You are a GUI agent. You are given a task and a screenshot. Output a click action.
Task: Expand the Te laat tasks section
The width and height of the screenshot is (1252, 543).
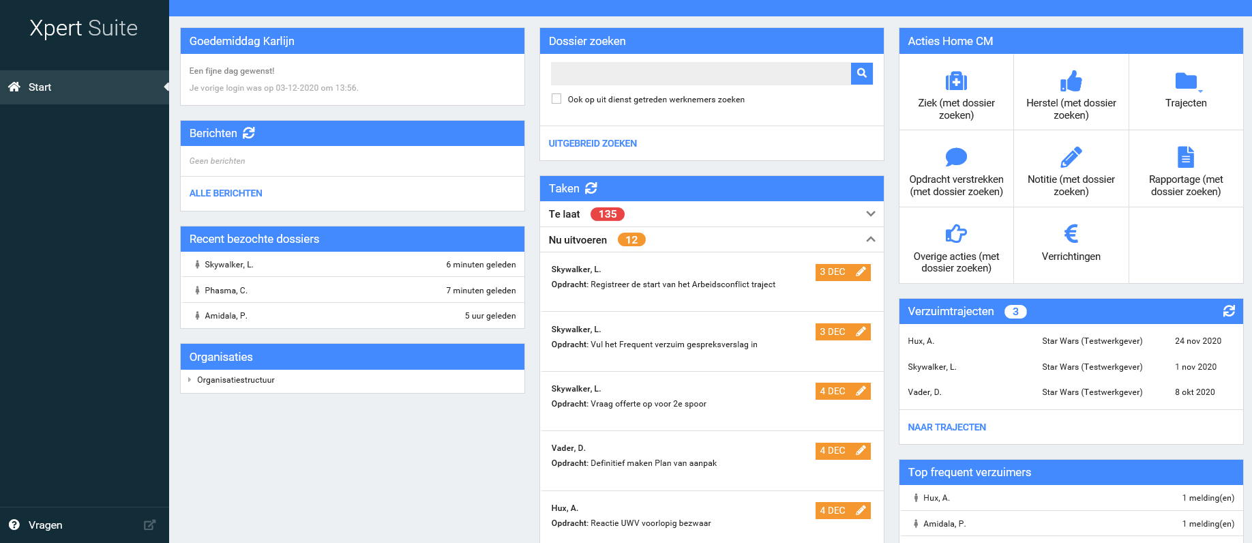(x=870, y=214)
